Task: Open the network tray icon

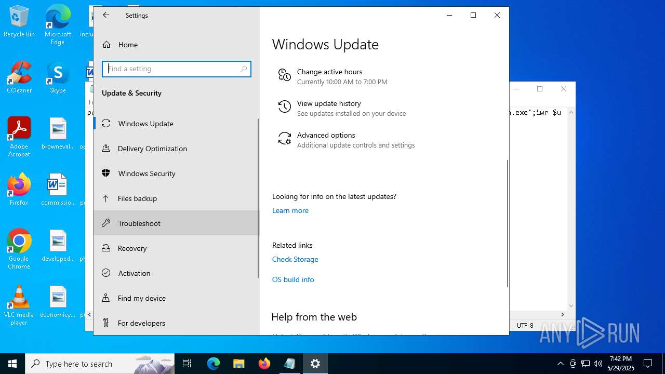Action: click(586, 364)
